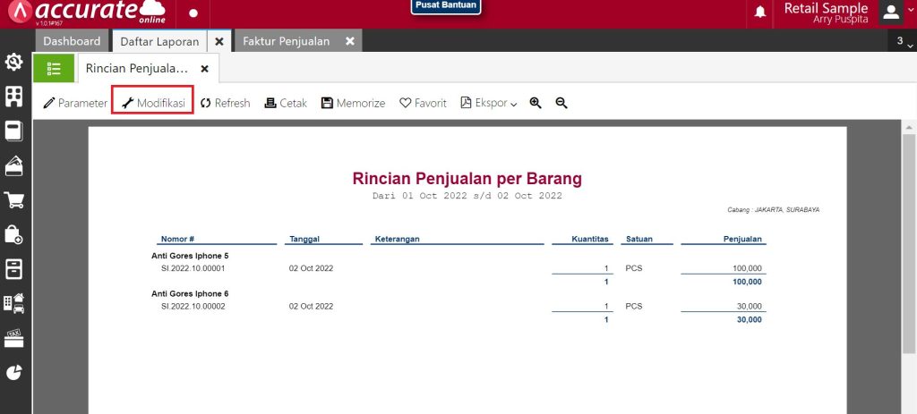Switch to the Faktur Penjualan tab

pyautogui.click(x=286, y=41)
